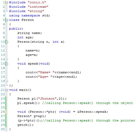Viewport: 138px width, 132px height.
Task: Click the "Jhonson" string literal
Action: coord(47,99)
